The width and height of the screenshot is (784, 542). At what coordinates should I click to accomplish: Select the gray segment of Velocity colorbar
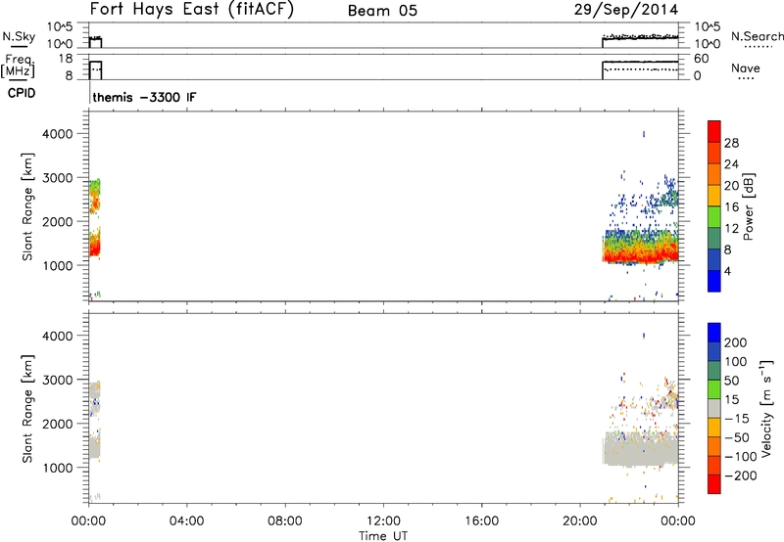coord(715,407)
